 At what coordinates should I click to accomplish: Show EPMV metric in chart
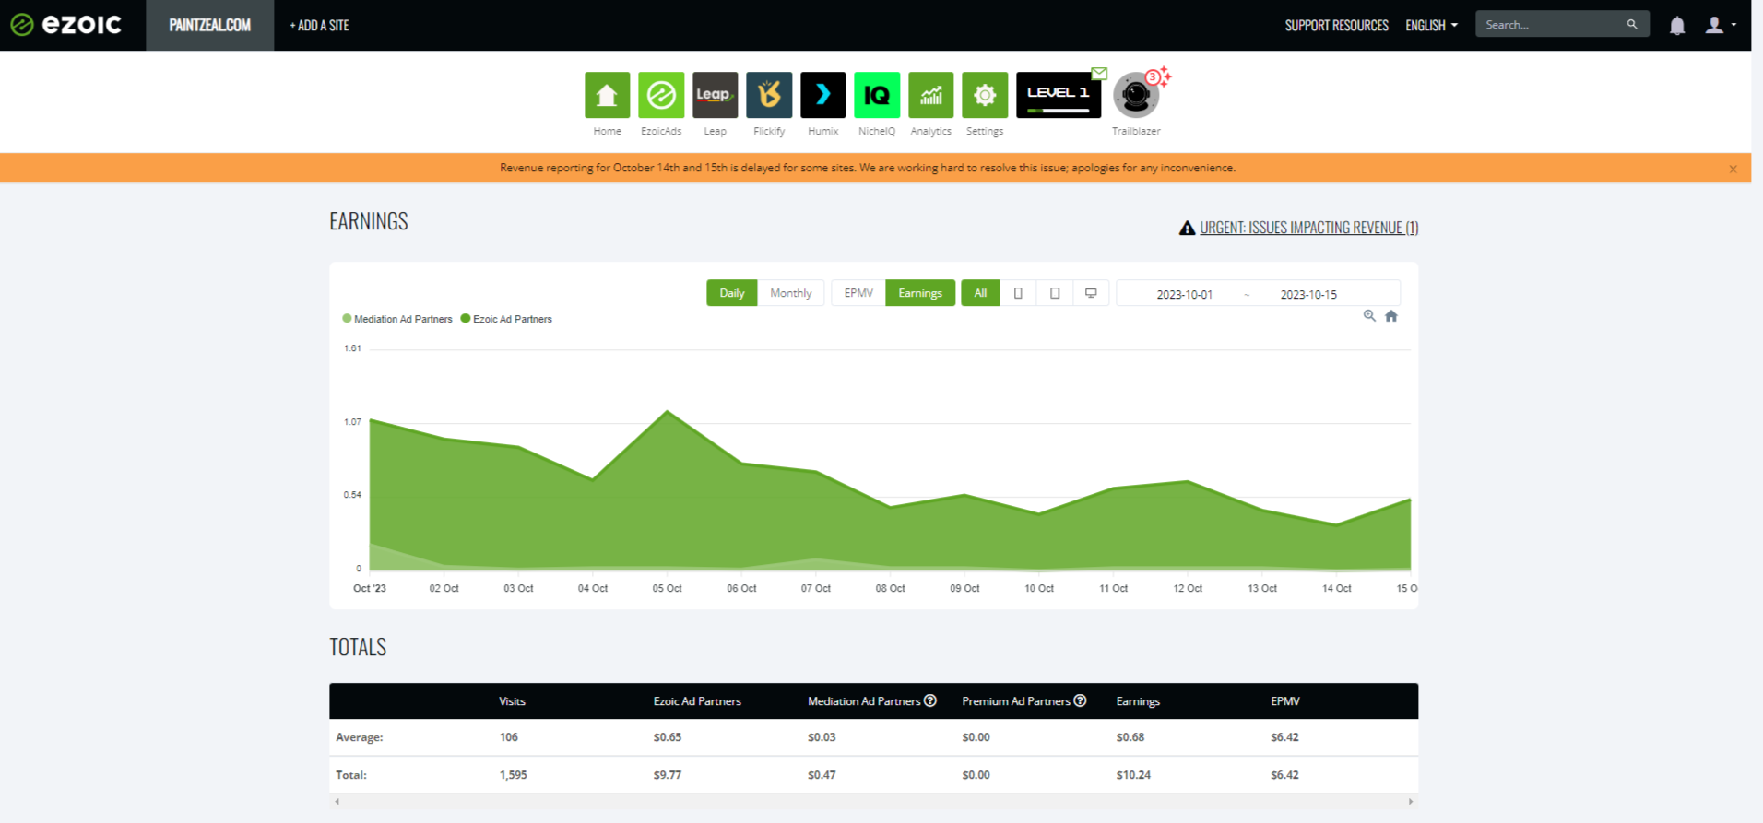858,293
